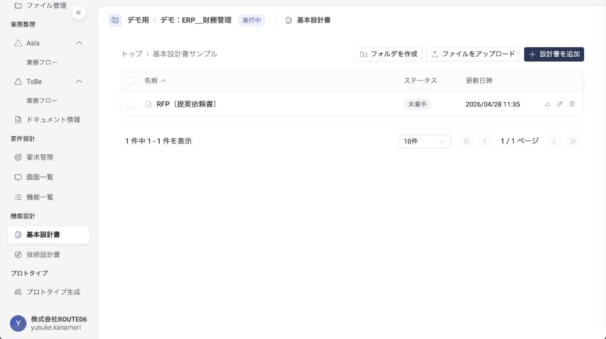This screenshot has height=339, width=606.
Task: Open 株式会社ROUTE06 account menu
Action: tap(49, 323)
